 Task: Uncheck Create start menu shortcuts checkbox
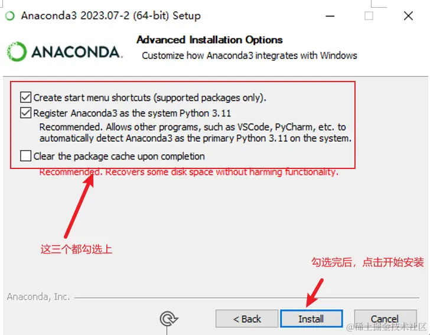point(25,97)
